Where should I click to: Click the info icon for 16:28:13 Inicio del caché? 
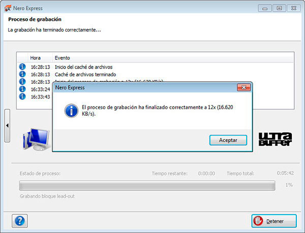pos(22,66)
